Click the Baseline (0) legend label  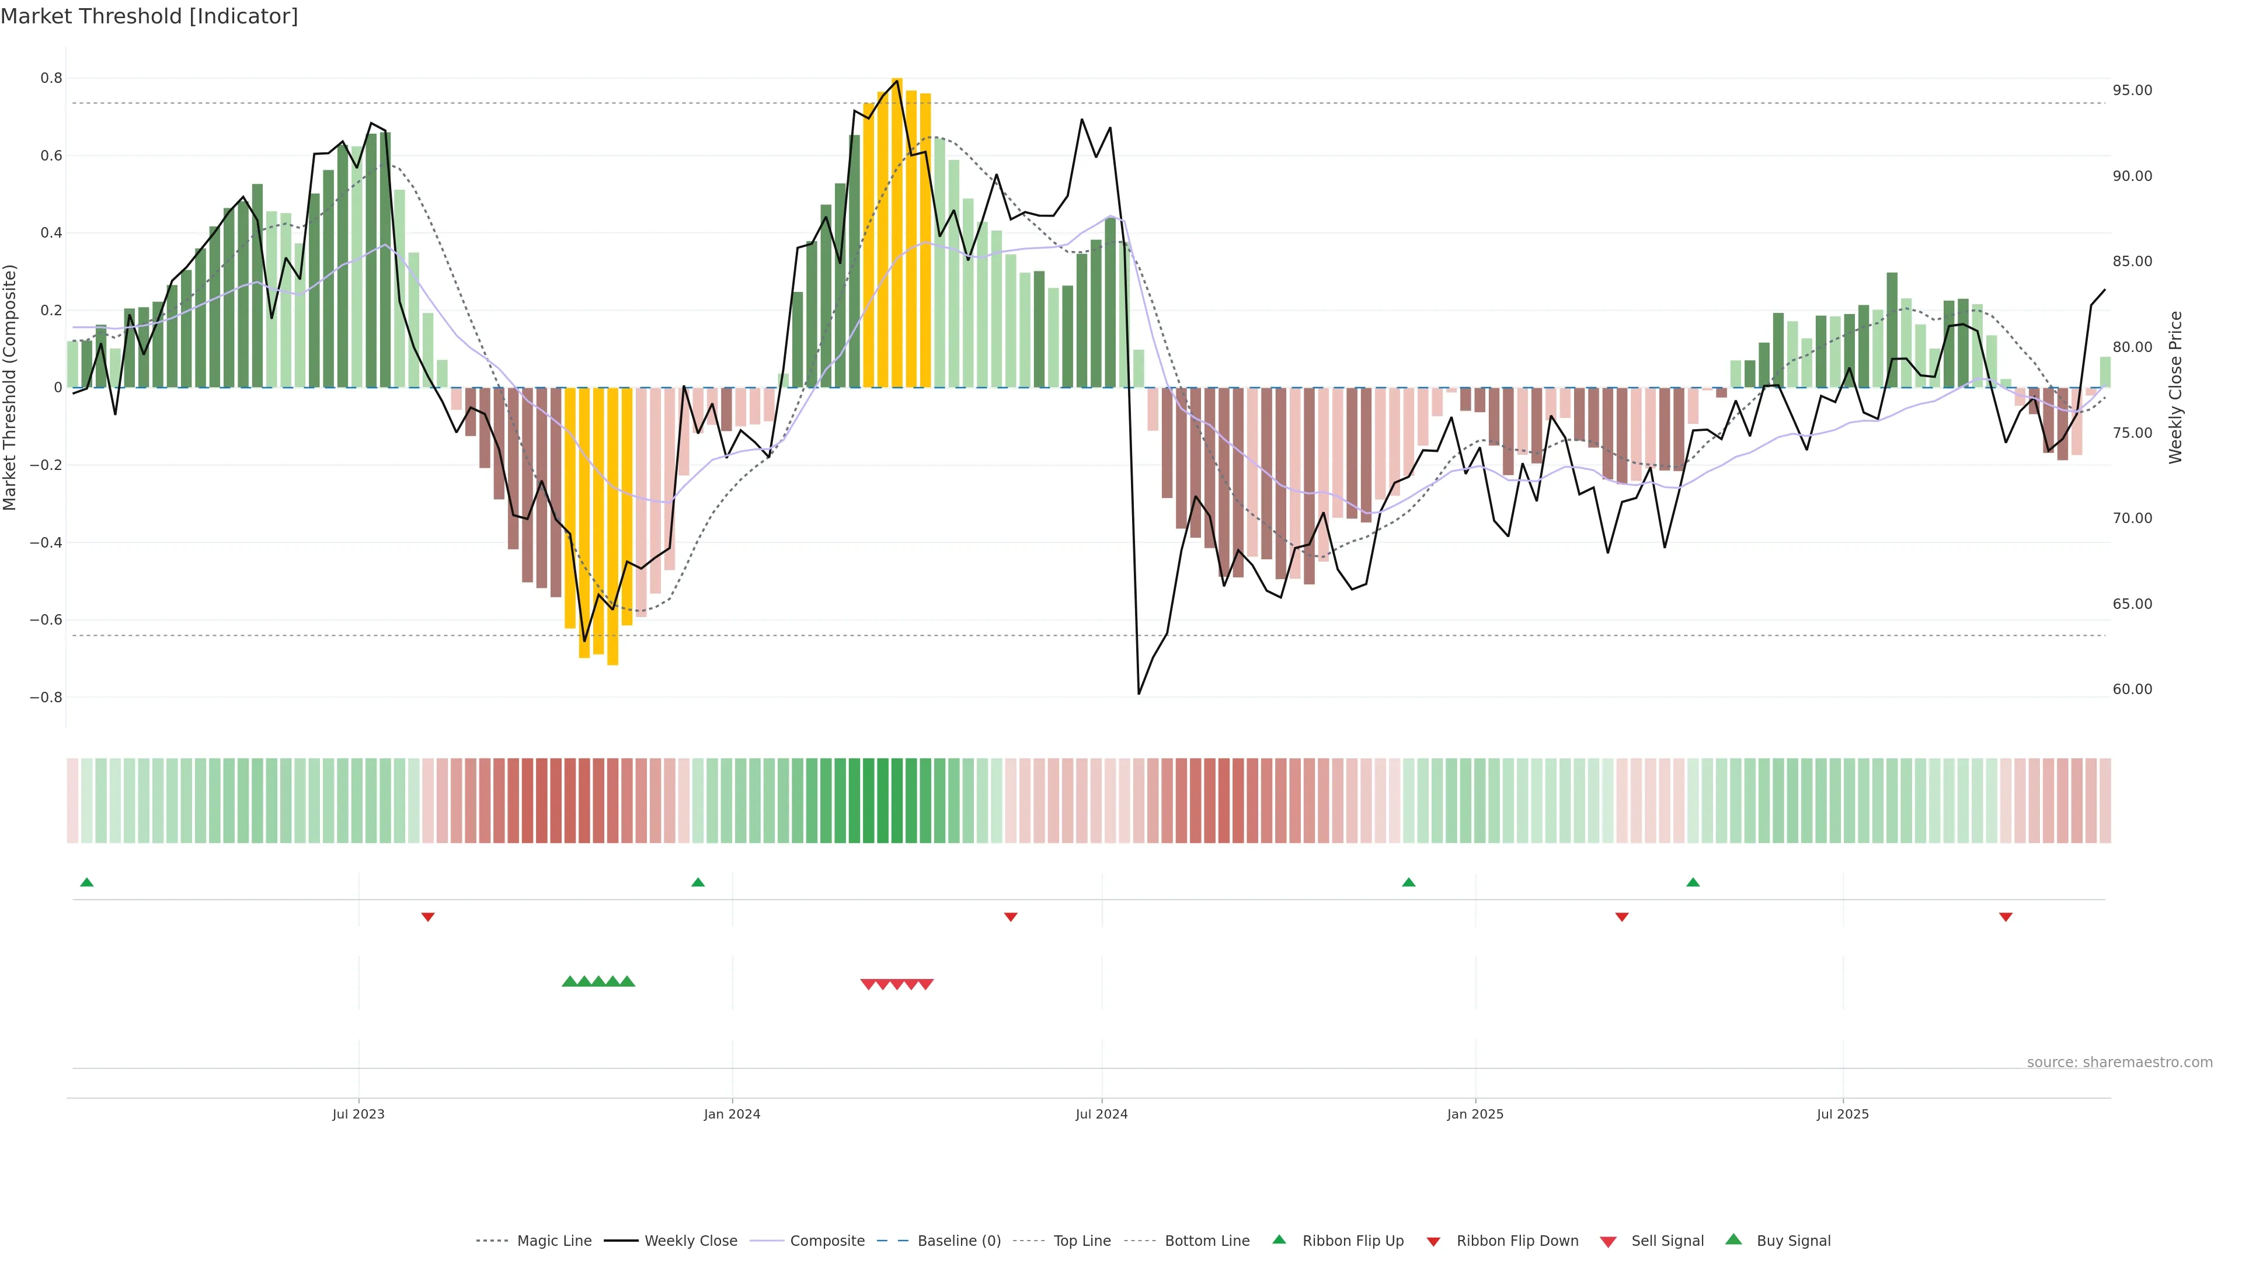[x=959, y=1241]
